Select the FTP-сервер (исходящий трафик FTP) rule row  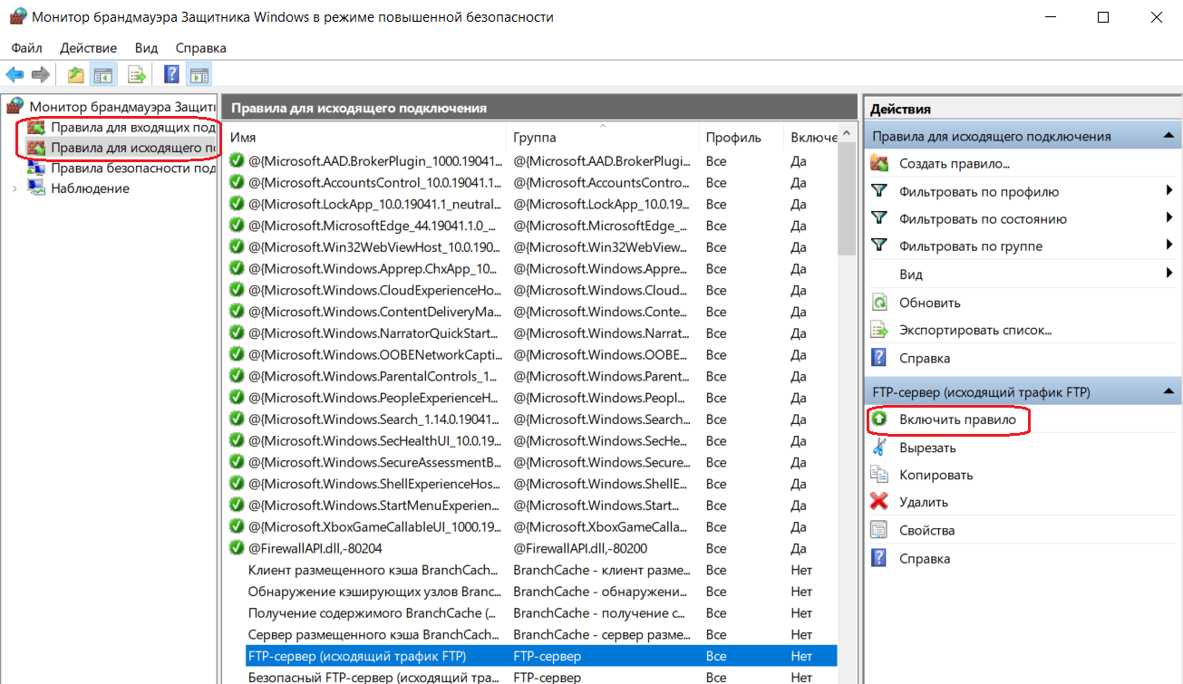[x=541, y=656]
